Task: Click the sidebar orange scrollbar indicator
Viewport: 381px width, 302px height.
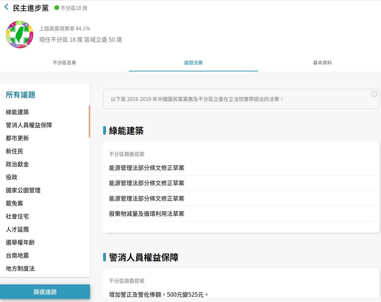Action: (90, 121)
